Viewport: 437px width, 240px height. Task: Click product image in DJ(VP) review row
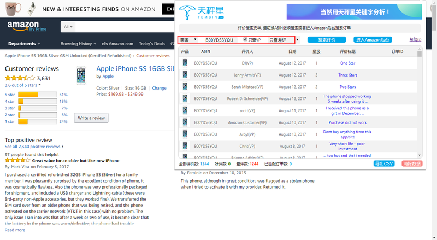185,63
